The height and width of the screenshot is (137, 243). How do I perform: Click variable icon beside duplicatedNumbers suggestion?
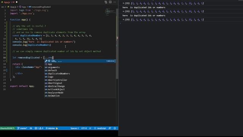click(x=46, y=73)
